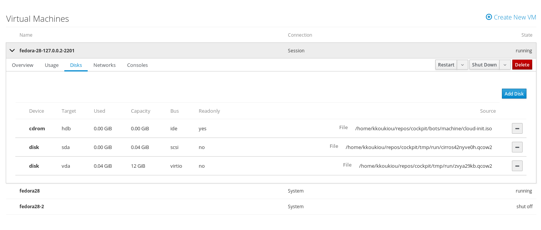Open the Networks tab
This screenshot has width=541, height=230.
105,65
